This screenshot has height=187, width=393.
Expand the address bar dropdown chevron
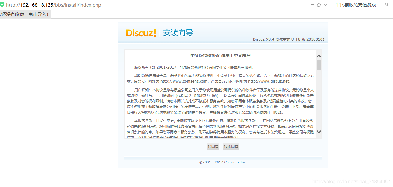coord(325,5)
